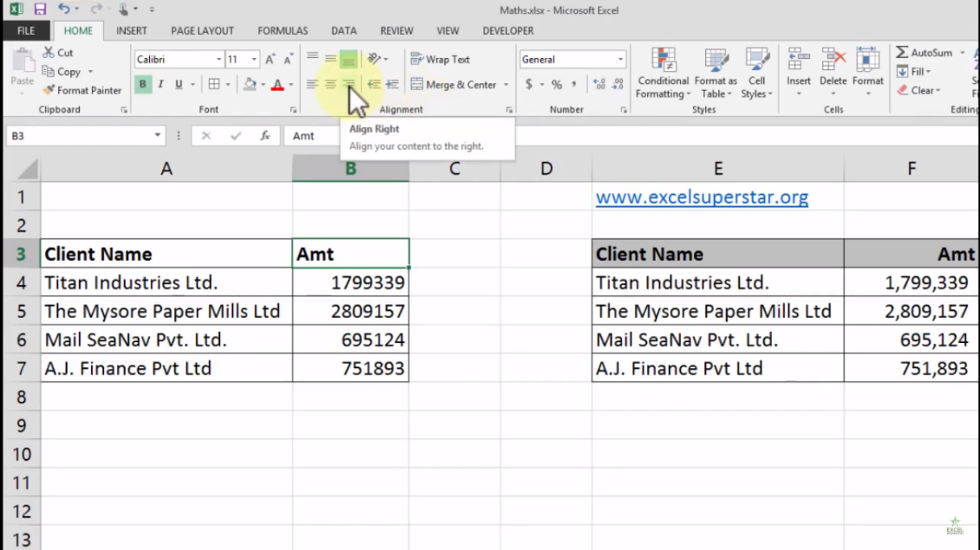
Task: Toggle Wrap Text option
Action: point(440,59)
